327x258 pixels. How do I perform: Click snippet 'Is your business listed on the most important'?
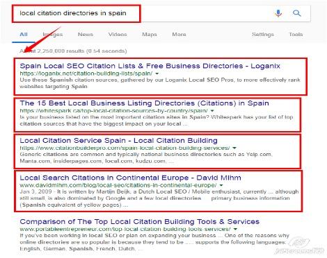tap(157, 121)
